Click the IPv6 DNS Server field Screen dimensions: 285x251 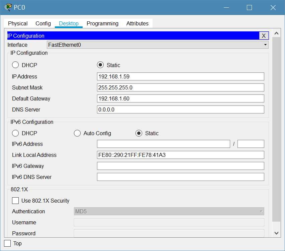181,177
